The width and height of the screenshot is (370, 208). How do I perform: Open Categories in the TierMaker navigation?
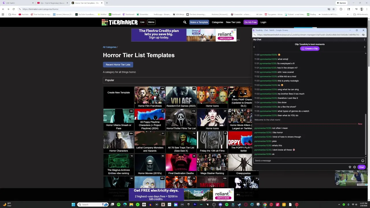(x=217, y=22)
